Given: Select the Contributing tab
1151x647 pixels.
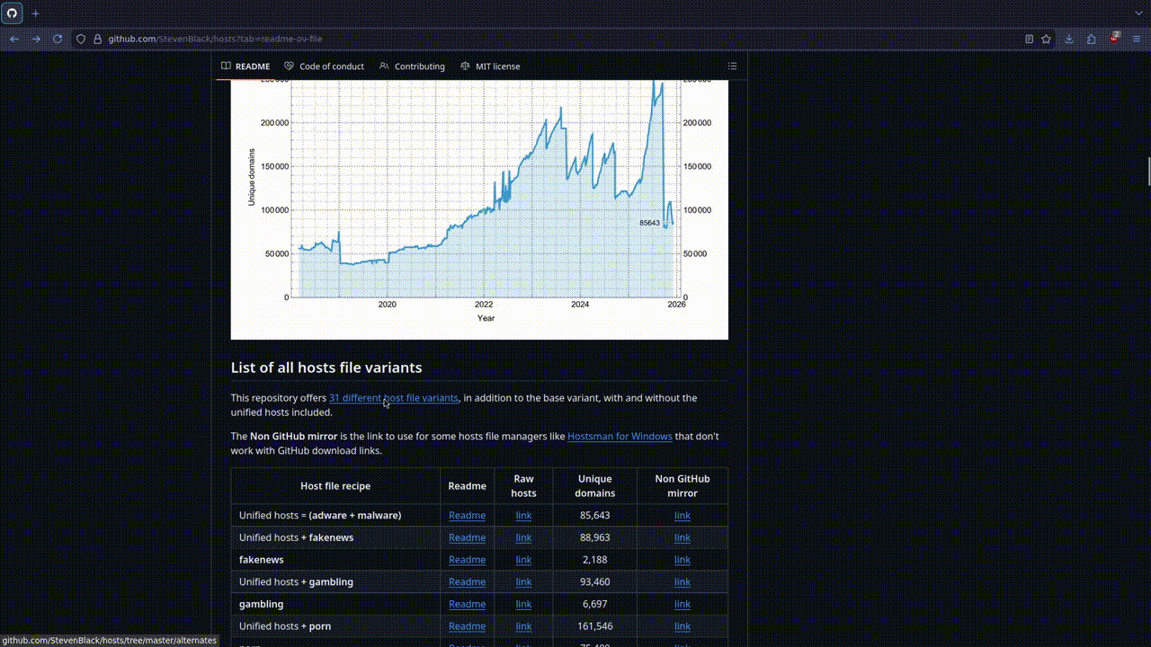Looking at the screenshot, I should click(x=412, y=66).
